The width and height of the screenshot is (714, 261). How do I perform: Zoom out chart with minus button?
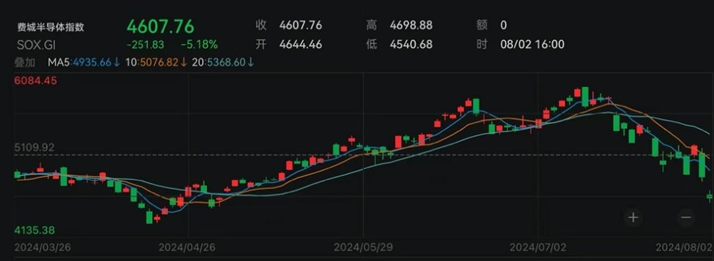pos(687,217)
